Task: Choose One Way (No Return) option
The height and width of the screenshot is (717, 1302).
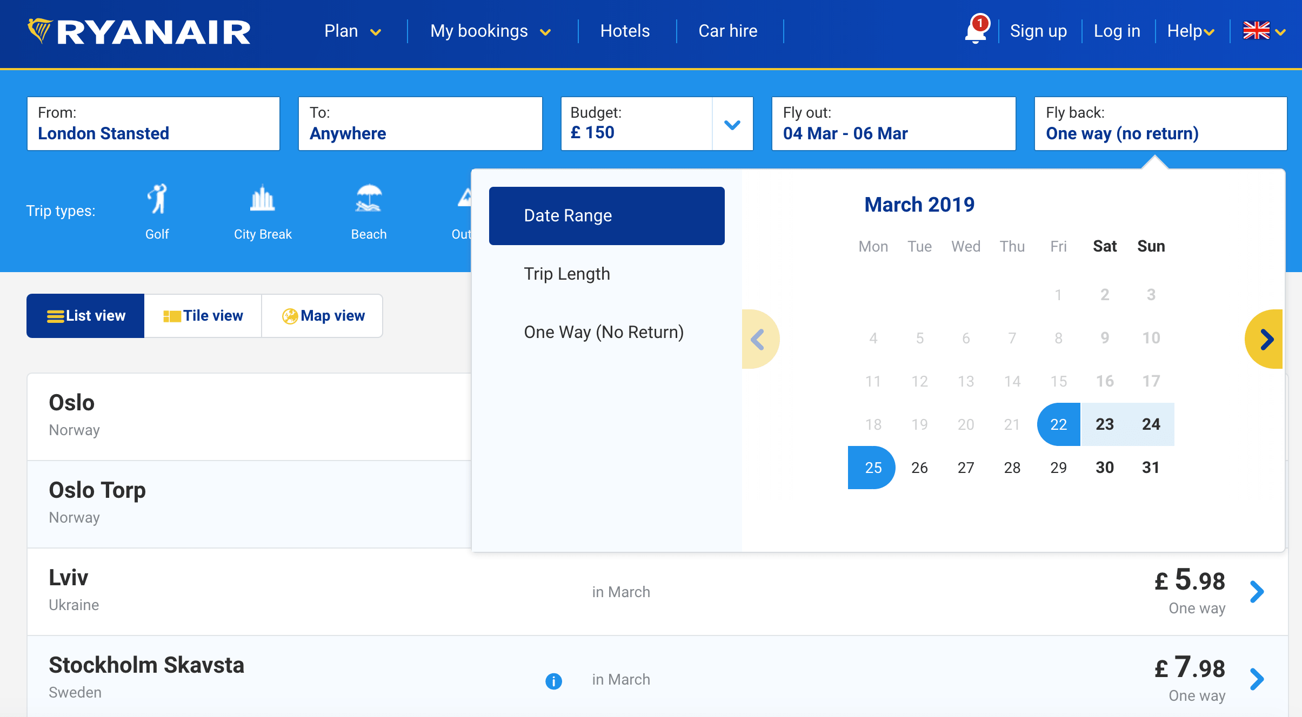Action: [603, 332]
